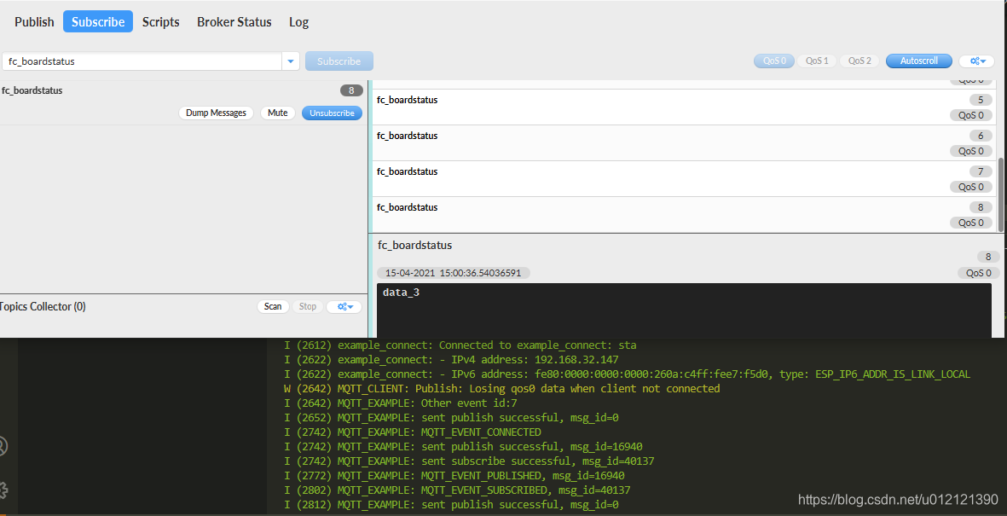Click the MQTT_EVENT_CONNECTED log line
Screen dimensions: 1007x516
click(x=413, y=432)
